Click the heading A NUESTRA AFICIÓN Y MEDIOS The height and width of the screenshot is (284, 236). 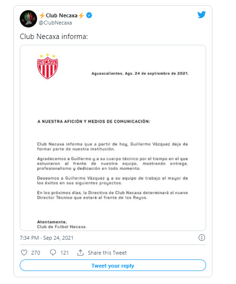tap(94, 121)
